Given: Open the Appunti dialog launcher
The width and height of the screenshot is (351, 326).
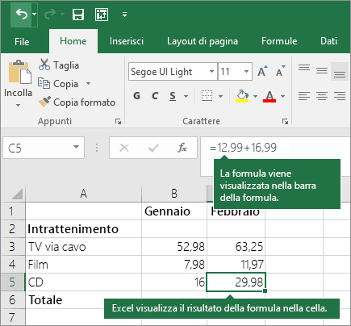Looking at the screenshot, I should point(118,122).
